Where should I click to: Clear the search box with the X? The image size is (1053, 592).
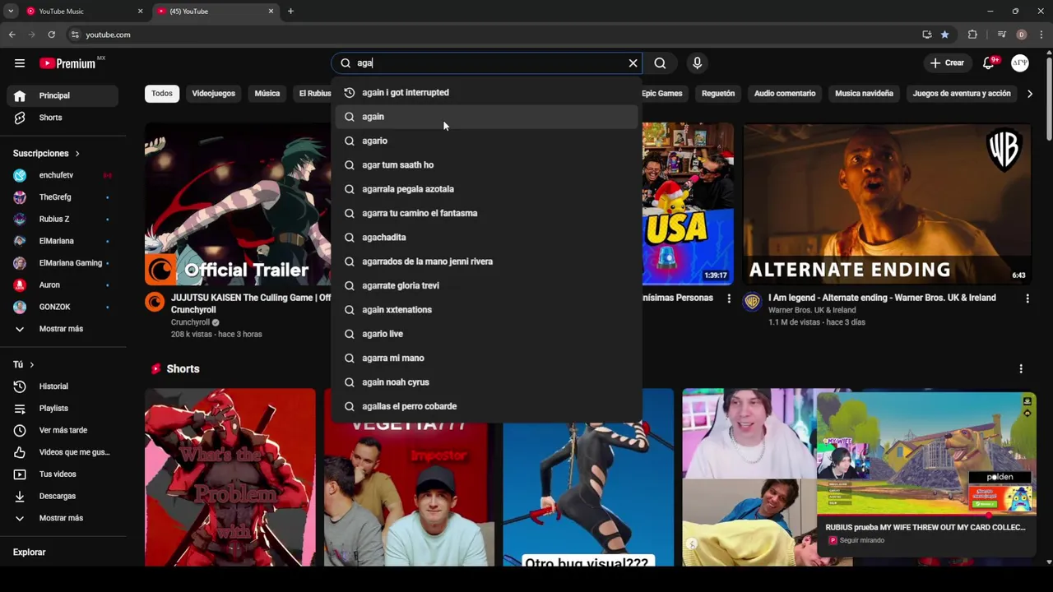pos(633,63)
